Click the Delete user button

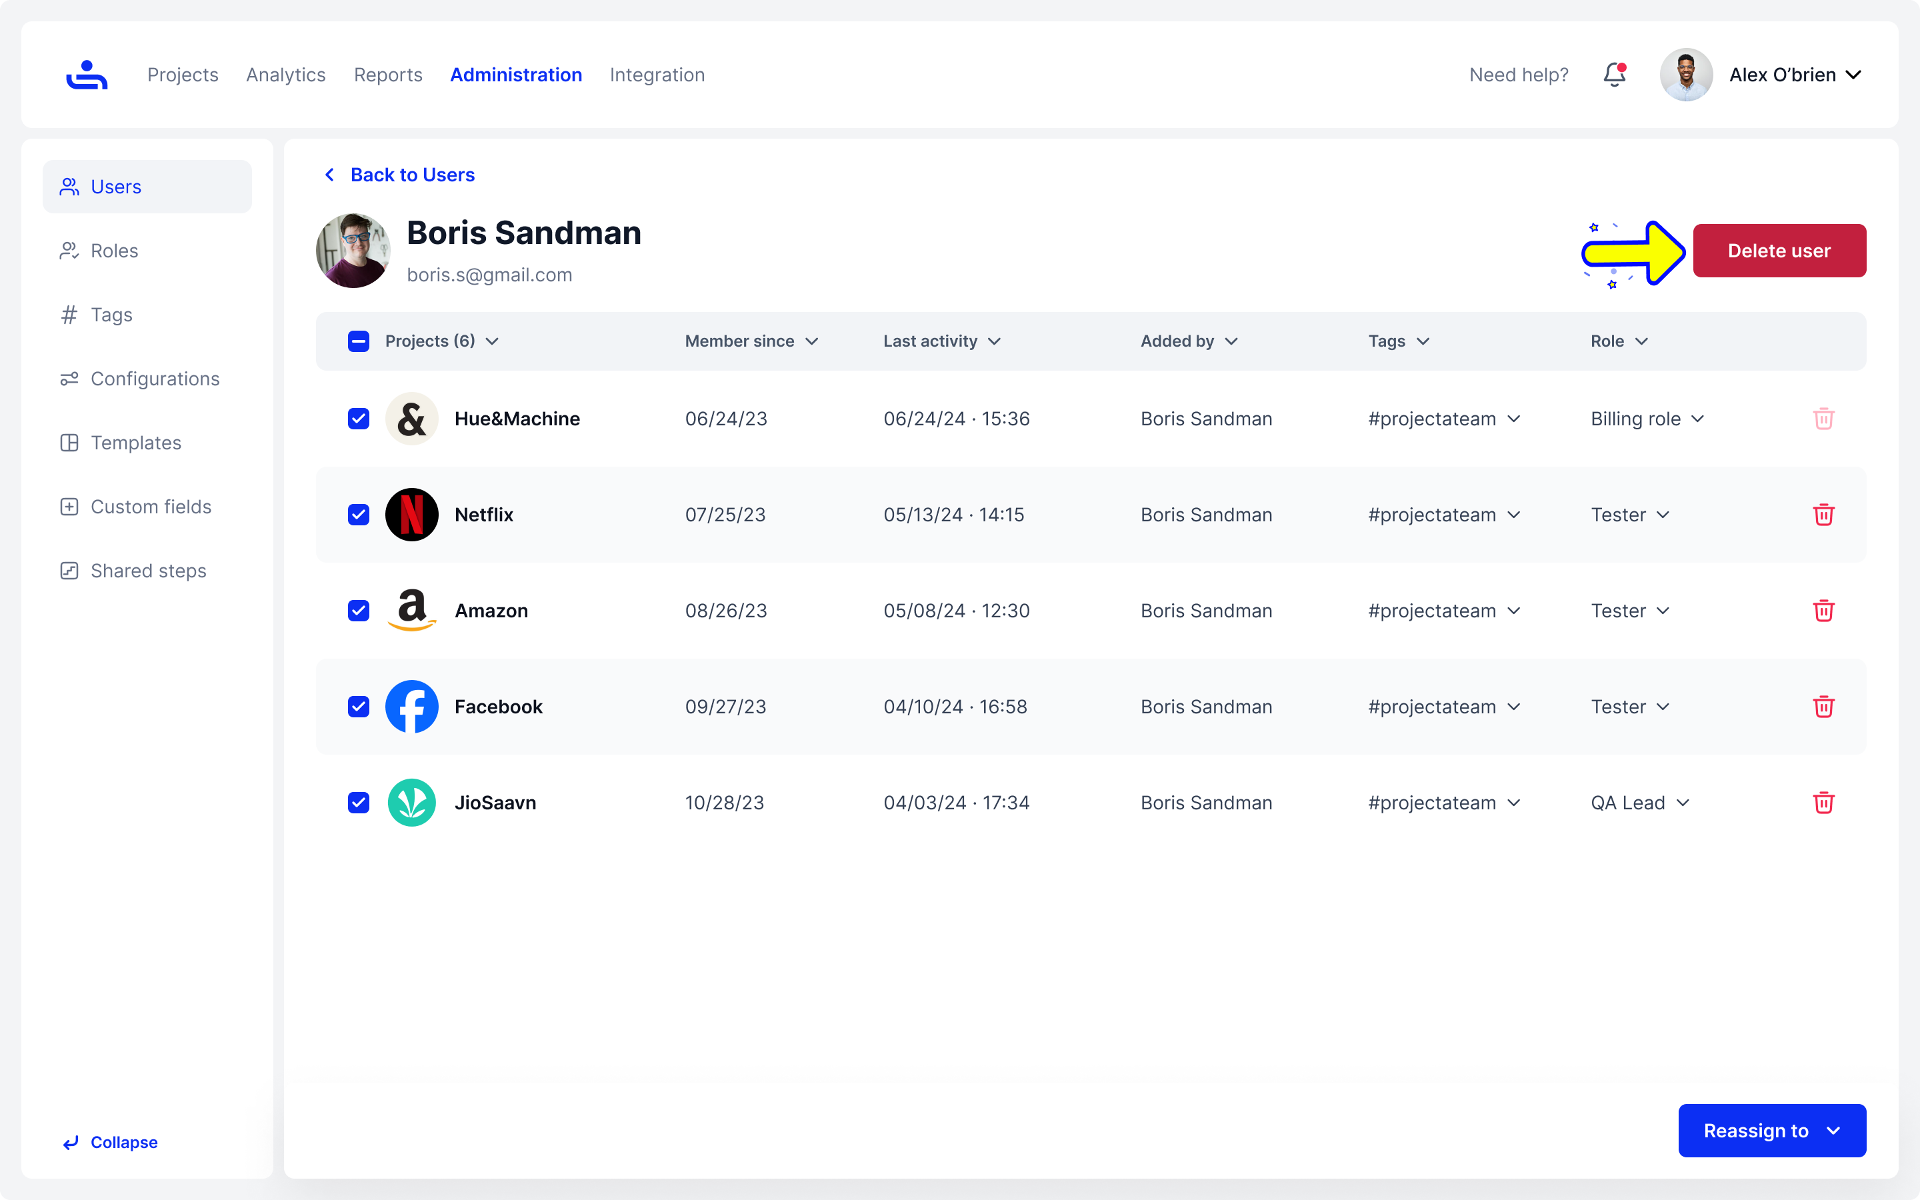1779,251
